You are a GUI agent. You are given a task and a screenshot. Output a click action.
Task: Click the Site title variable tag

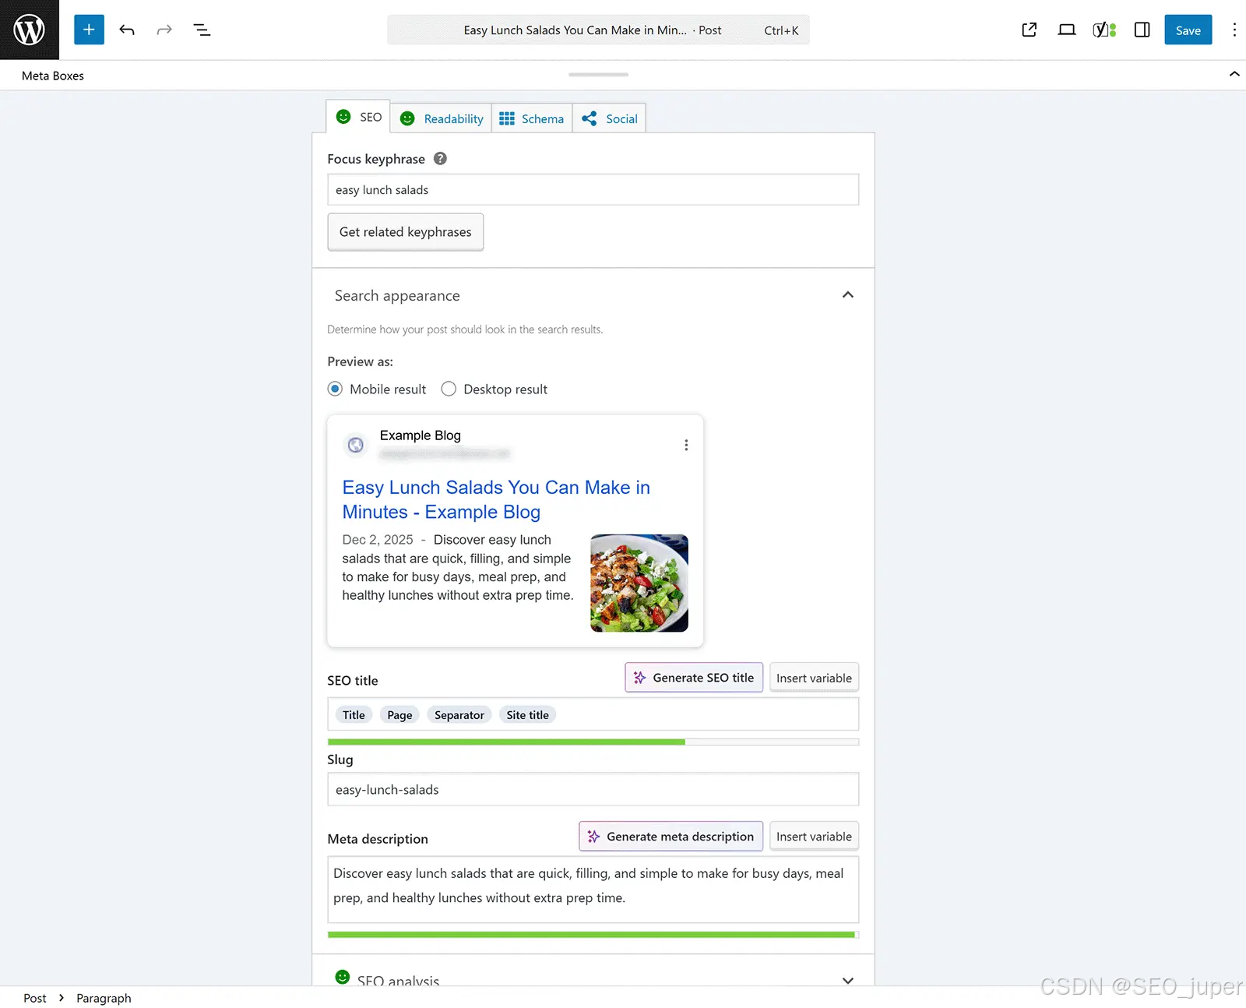pos(527,714)
